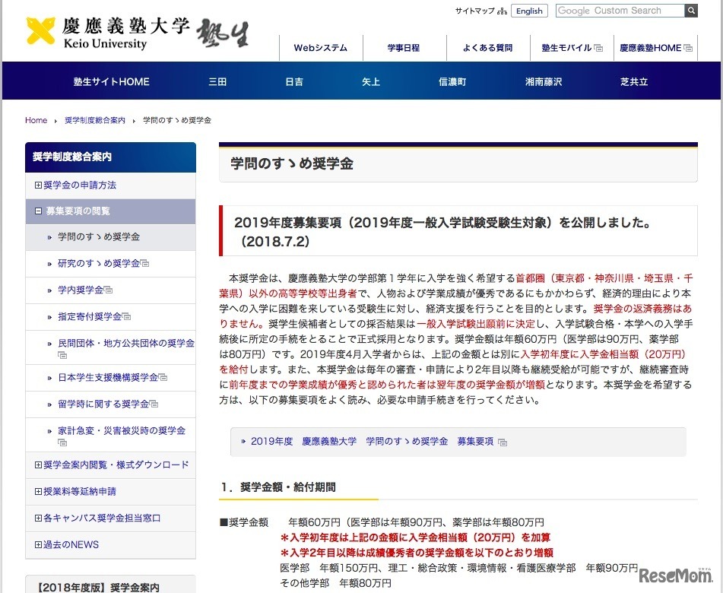
Task: Click the external-link icon next to 塾生モバイル
Action: [599, 47]
